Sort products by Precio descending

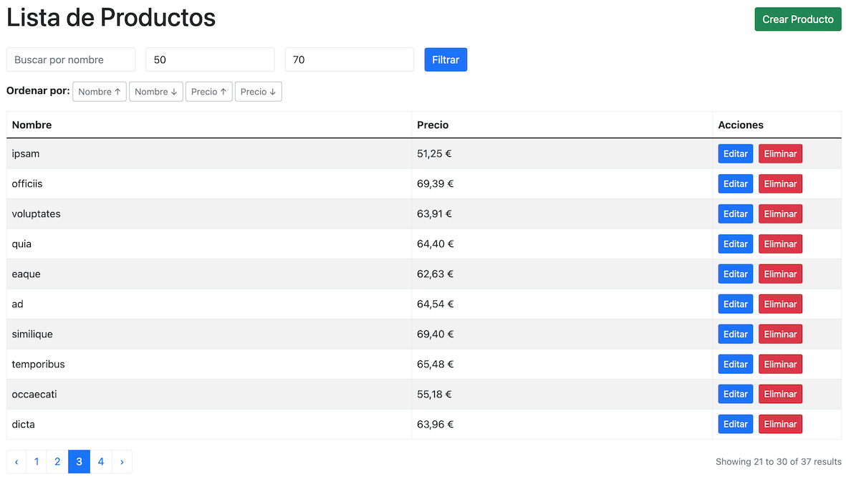[258, 91]
